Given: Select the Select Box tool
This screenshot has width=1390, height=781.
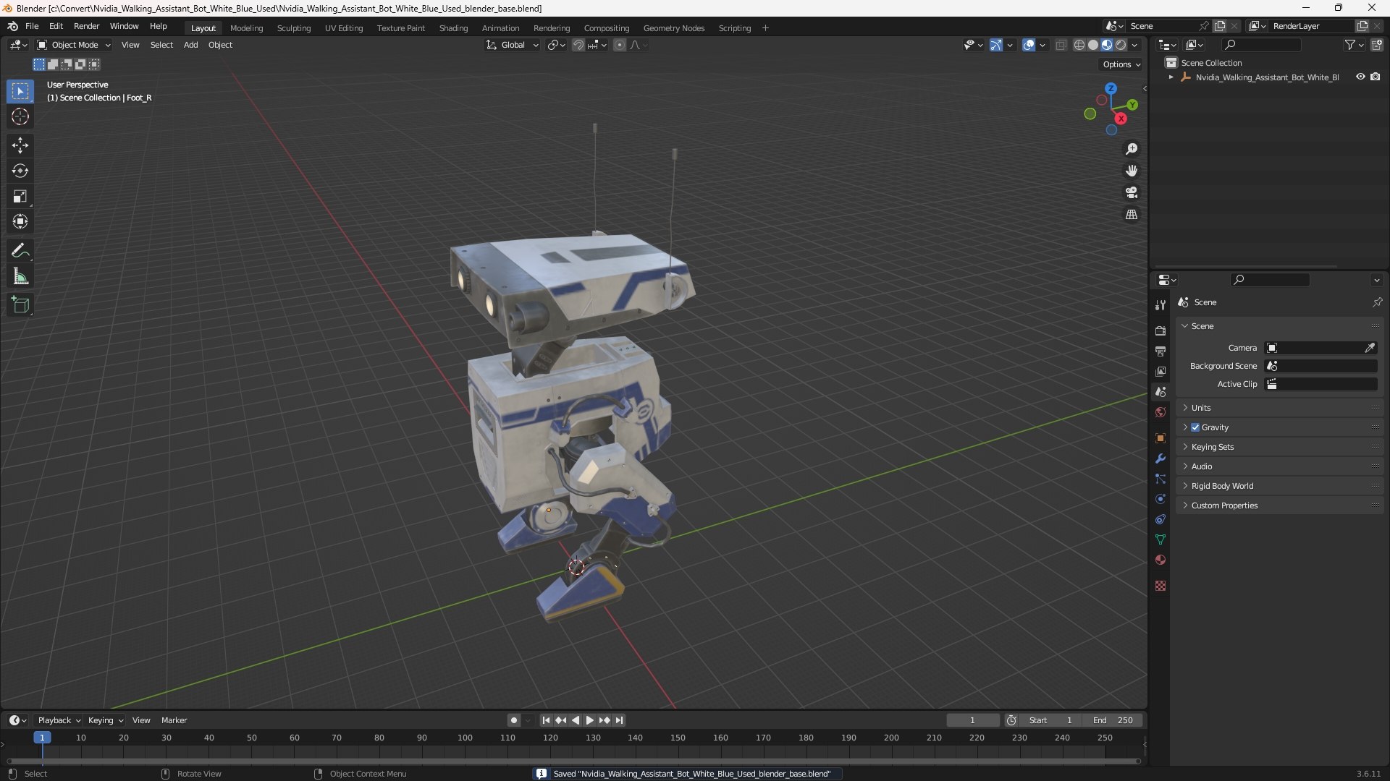Looking at the screenshot, I should click(x=20, y=91).
